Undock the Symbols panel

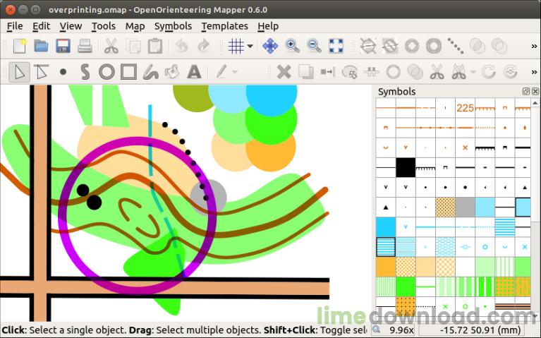point(525,91)
